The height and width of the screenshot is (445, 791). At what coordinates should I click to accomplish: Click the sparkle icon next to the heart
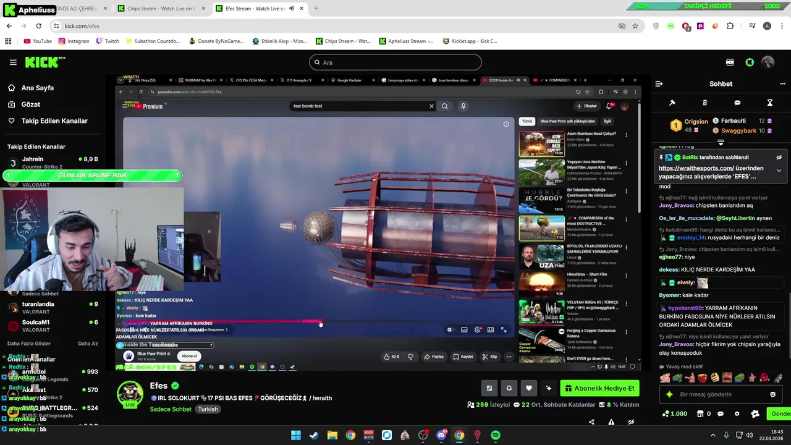[548, 388]
